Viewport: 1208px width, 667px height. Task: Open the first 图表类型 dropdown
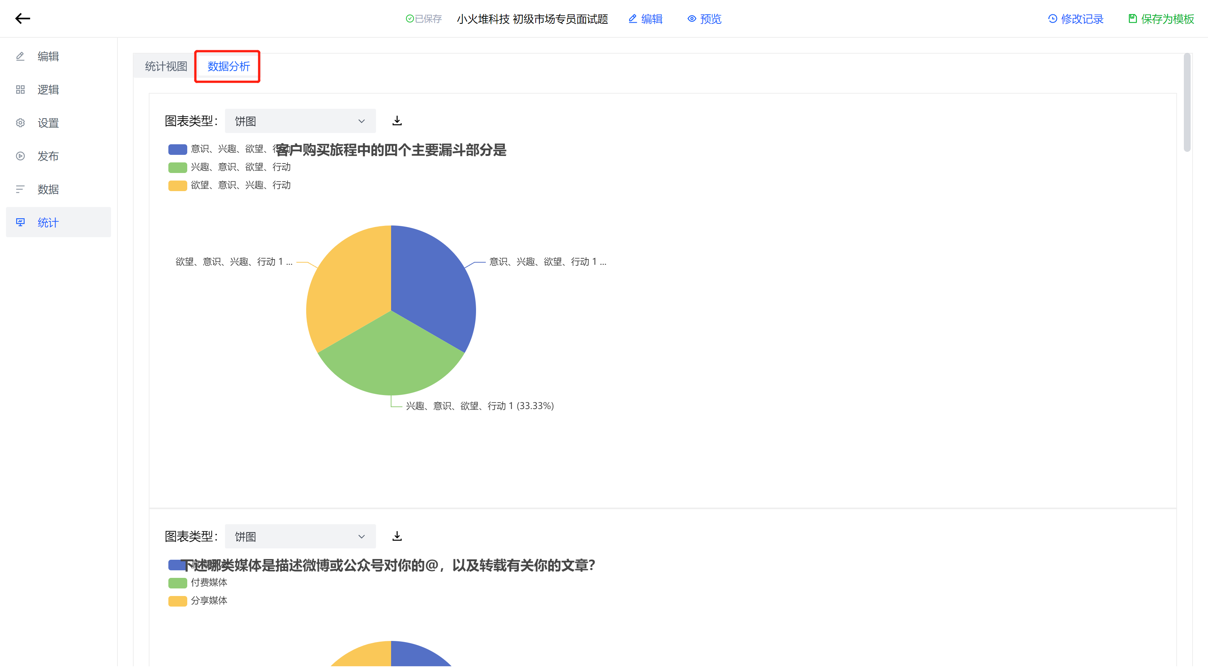pos(300,121)
